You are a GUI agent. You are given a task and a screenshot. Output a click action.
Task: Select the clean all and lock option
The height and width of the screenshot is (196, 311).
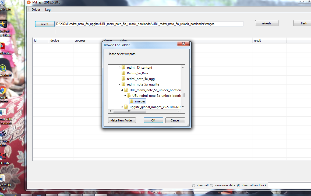tap(238, 185)
